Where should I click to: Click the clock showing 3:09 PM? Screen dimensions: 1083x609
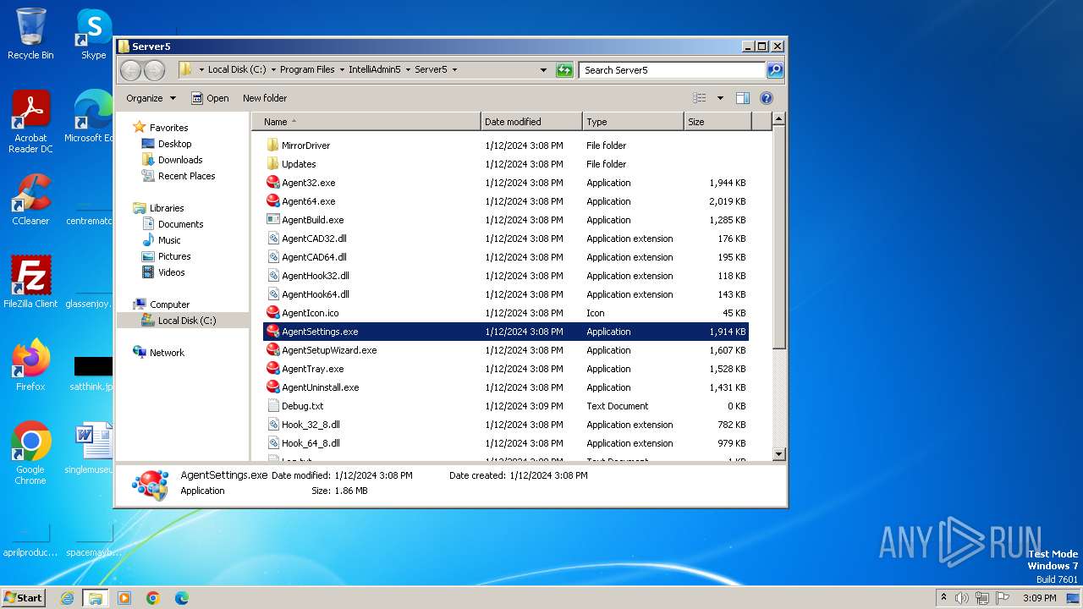(x=1039, y=598)
